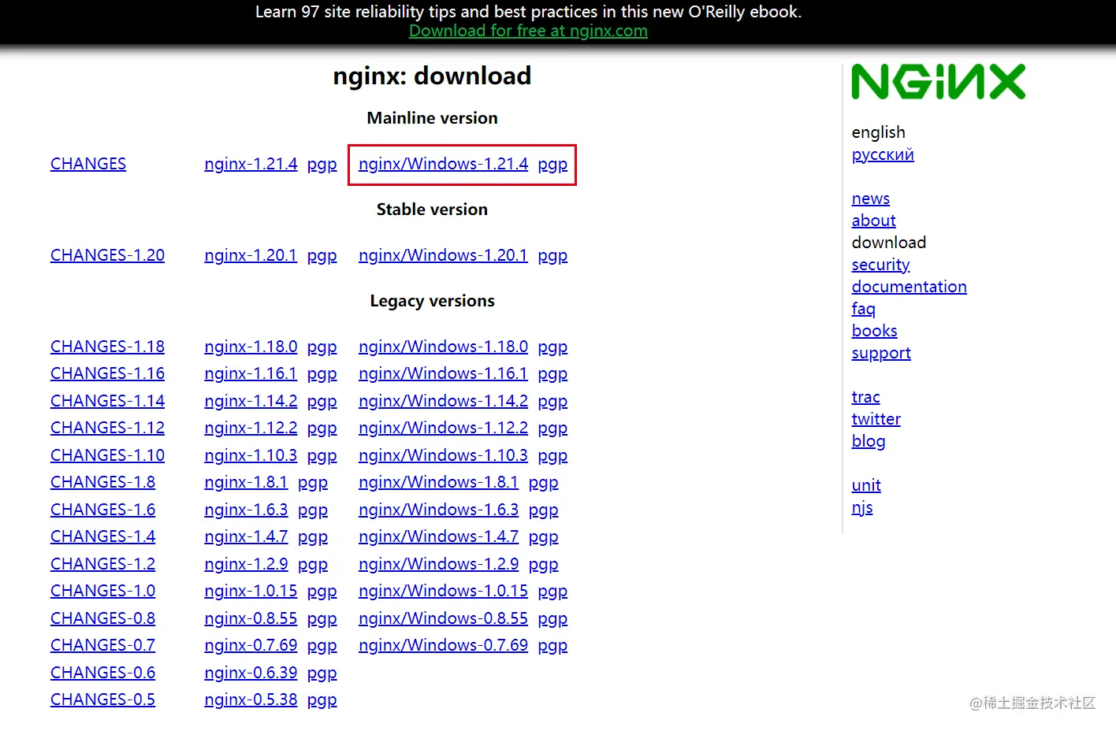Download nginx-1.6.3 source
This screenshot has width=1116, height=731.
coord(246,510)
